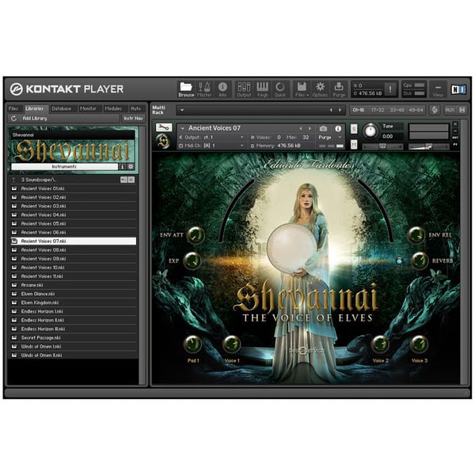
Task: Select rack page 01-16
Action: 359,110
